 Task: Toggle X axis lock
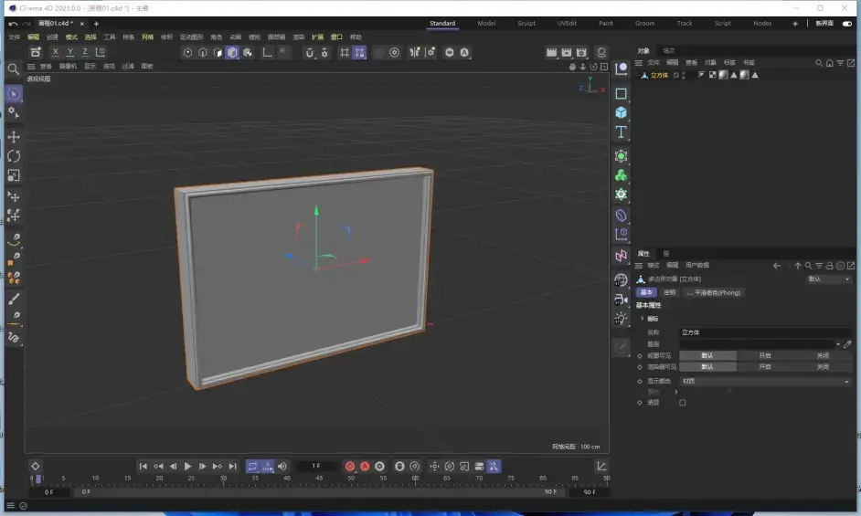point(56,52)
